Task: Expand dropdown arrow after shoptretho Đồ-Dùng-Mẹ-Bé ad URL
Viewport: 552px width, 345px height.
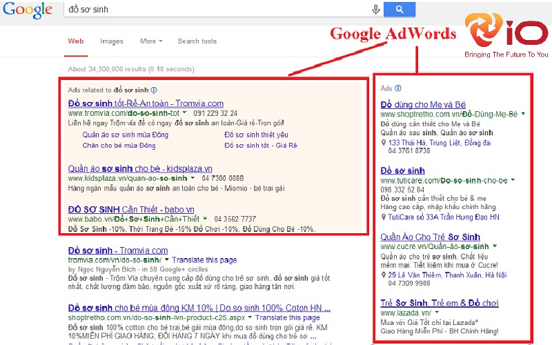Action: (523, 114)
